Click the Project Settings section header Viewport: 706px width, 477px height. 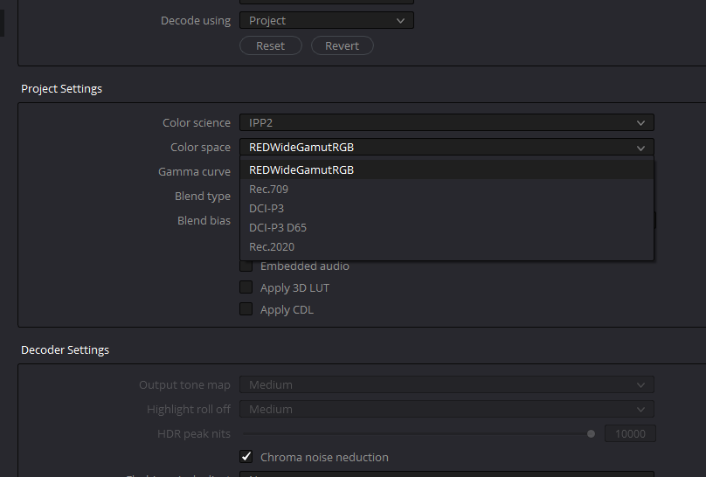[x=61, y=89]
